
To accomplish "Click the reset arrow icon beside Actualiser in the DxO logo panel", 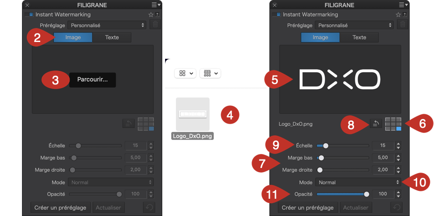I will pyautogui.click(x=396, y=207).
